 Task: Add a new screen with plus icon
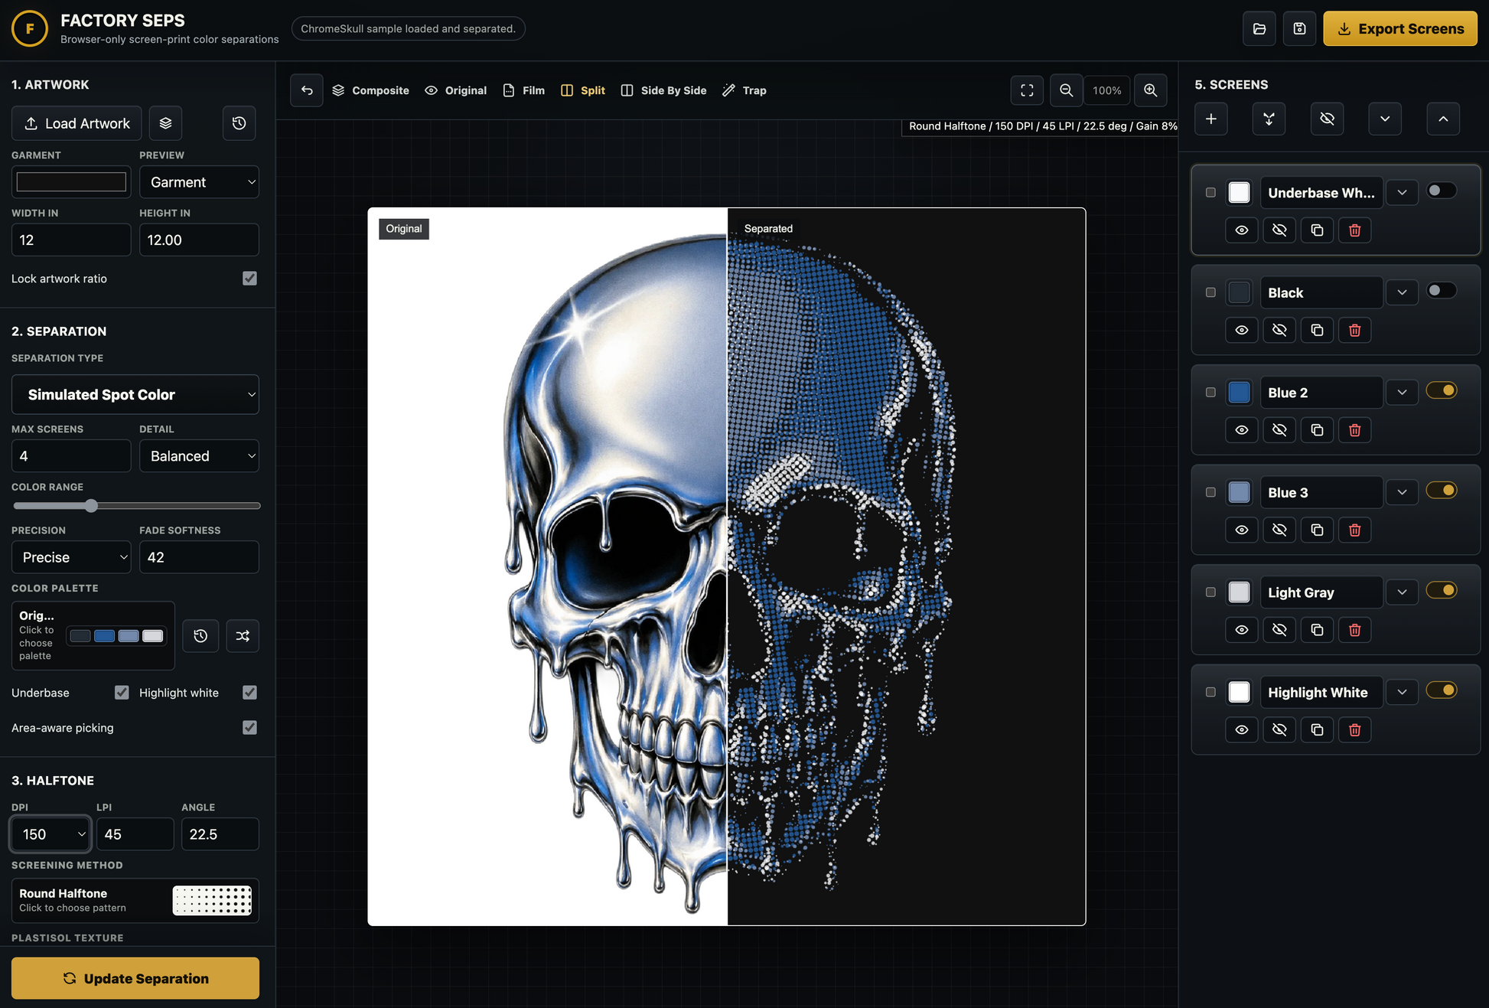pyautogui.click(x=1211, y=119)
